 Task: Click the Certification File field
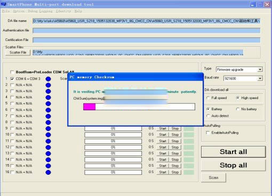(147, 40)
